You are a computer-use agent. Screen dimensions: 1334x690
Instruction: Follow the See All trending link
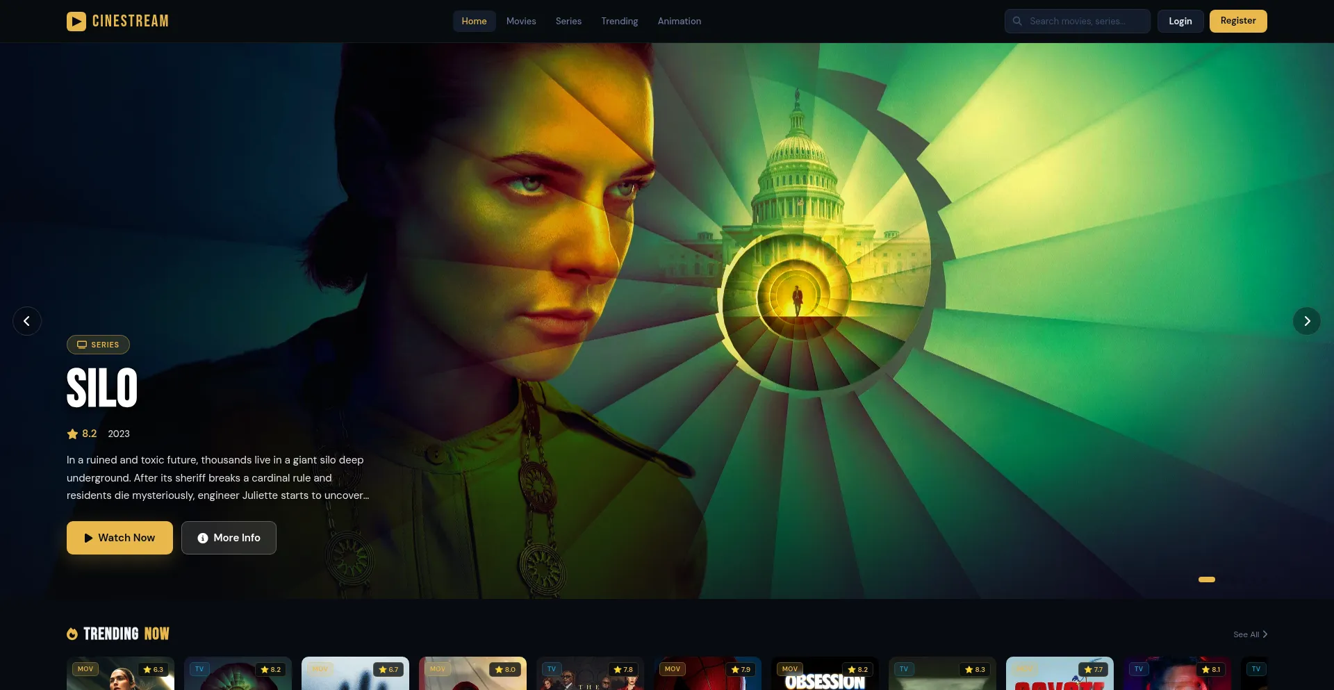coord(1251,634)
